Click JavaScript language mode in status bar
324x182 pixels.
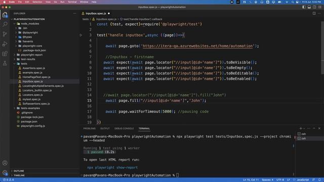(303, 180)
